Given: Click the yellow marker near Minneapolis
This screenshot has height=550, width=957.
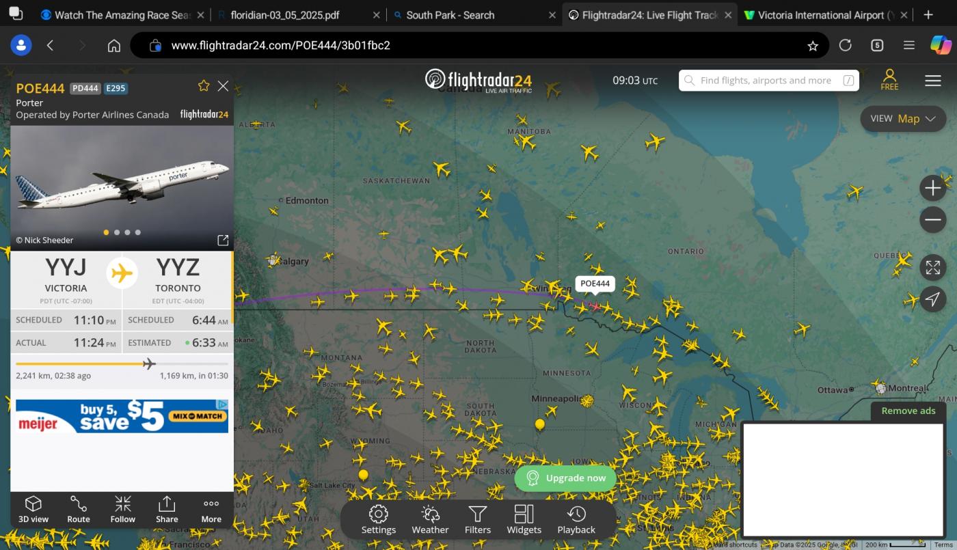Looking at the screenshot, I should click(x=540, y=424).
